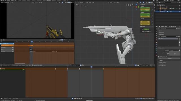181x101 pixels.
Task: Open XYZ Euler rotation mode dropdown
Action: click(146, 19)
